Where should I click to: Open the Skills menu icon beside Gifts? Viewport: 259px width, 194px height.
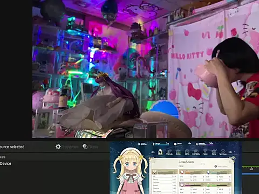click(x=196, y=152)
